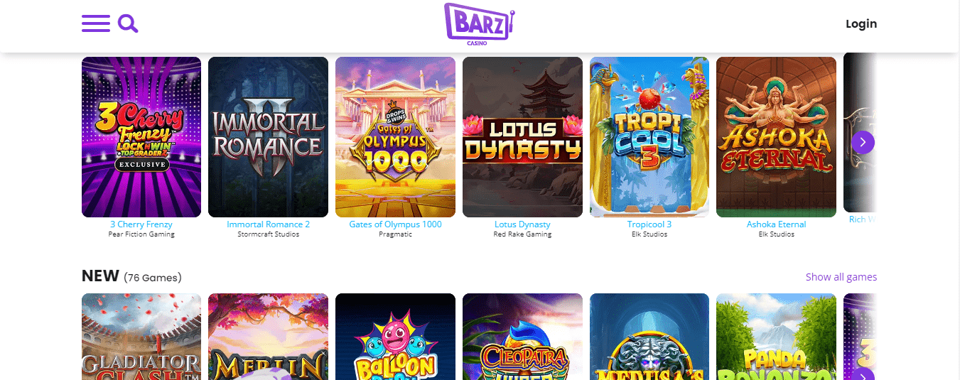The height and width of the screenshot is (380, 960).
Task: Open the Panda Bonanza game thumbnail
Action: point(776,337)
